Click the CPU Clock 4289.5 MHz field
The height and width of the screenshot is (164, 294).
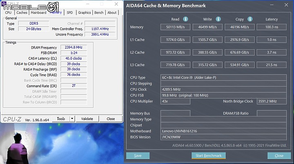[x=223, y=89]
